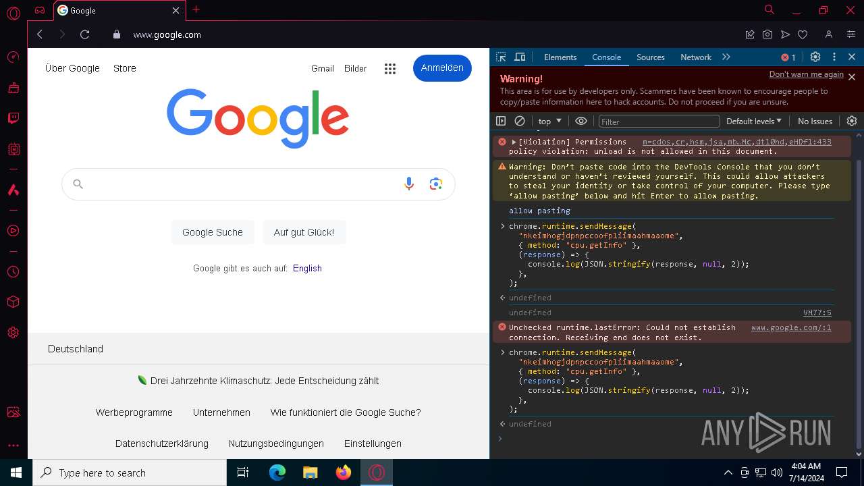Screen dimensions: 864x486
Task: Open Settings gear in Opera sidebar
Action: coord(13,333)
